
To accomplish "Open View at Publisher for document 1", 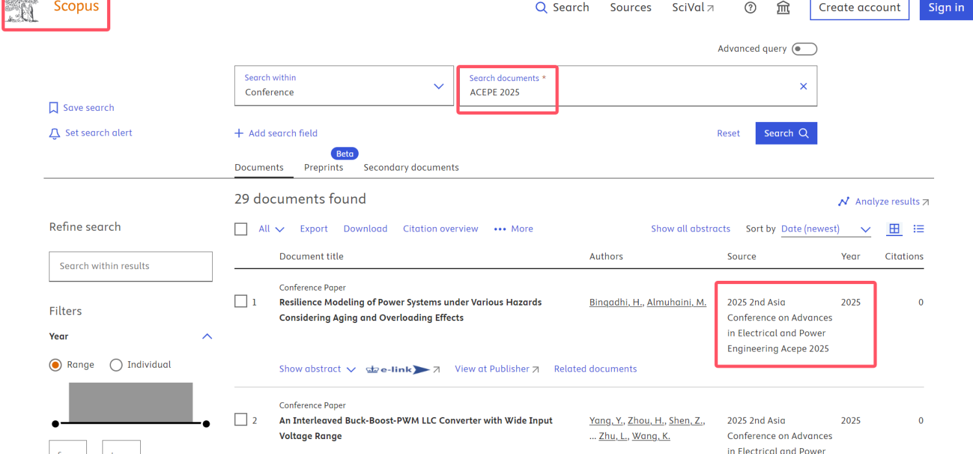I will point(497,369).
